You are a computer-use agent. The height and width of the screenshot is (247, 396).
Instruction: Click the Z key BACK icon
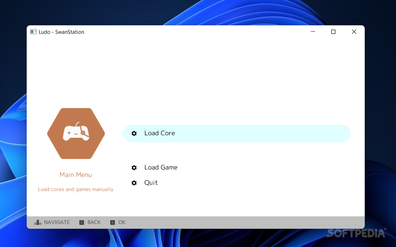[82, 222]
